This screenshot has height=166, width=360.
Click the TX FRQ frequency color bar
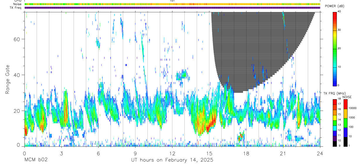[335, 123]
